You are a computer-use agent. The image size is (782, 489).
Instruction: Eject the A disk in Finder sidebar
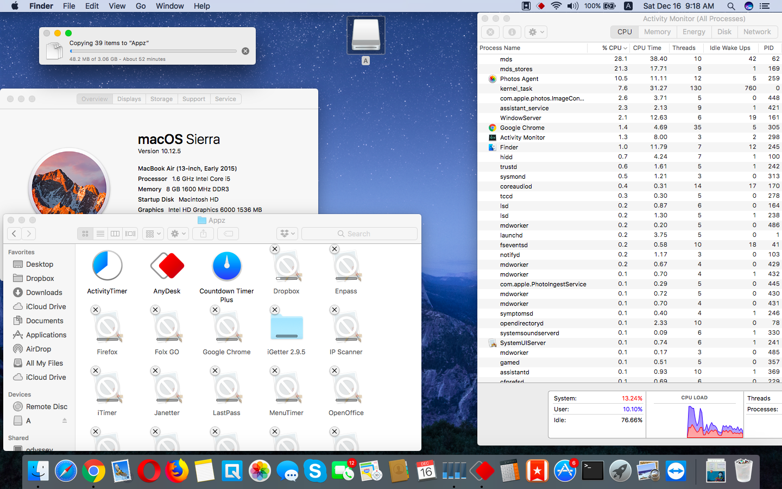coord(65,421)
